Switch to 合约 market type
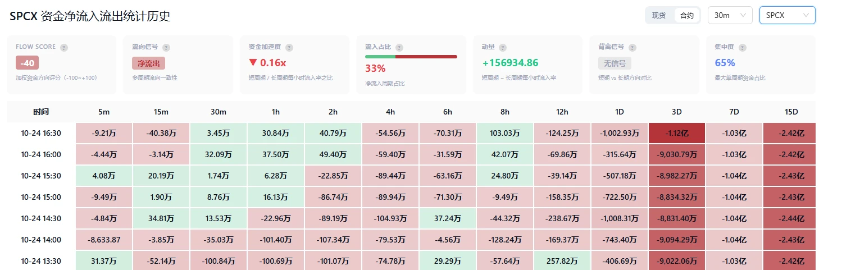The image size is (851, 270). [x=687, y=16]
